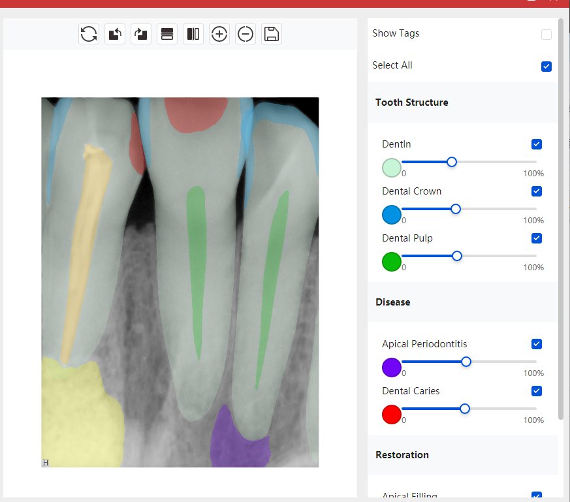Click the right panel vertical scrollbar

tap(561, 222)
